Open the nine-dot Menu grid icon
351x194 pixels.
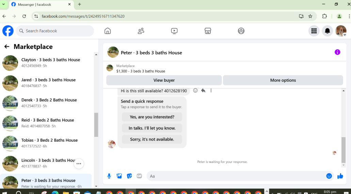coord(314,31)
